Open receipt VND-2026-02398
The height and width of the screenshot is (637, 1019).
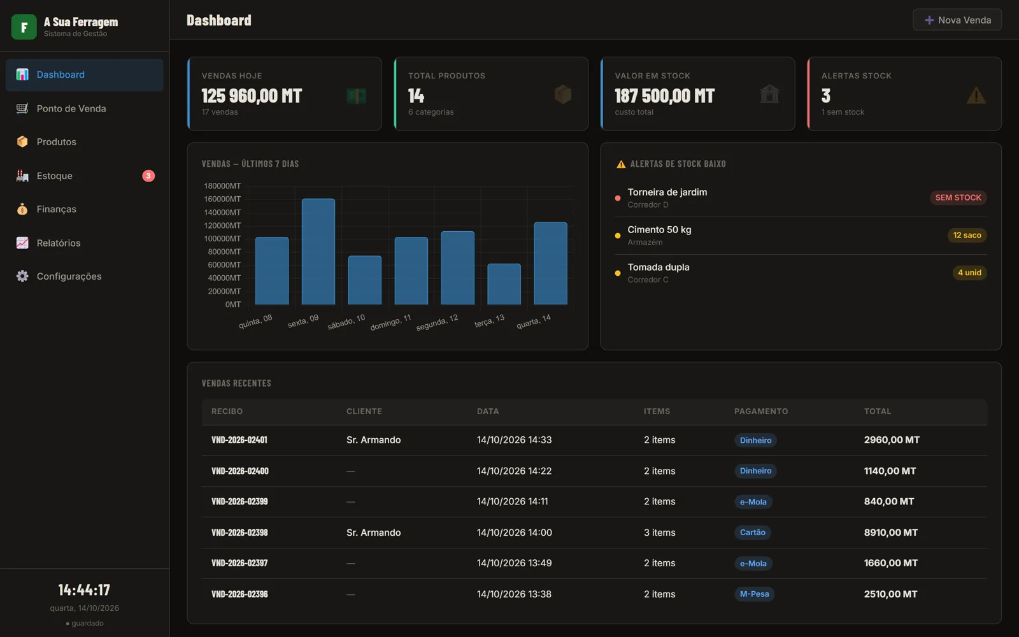point(239,533)
